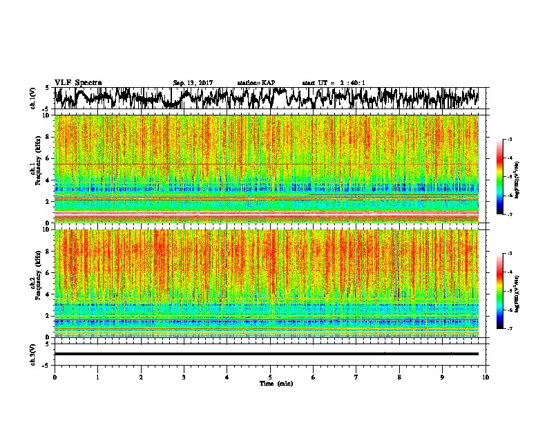
Task: Click the ch.2 color bar log(PSD) unit label
Action: [x=517, y=294]
